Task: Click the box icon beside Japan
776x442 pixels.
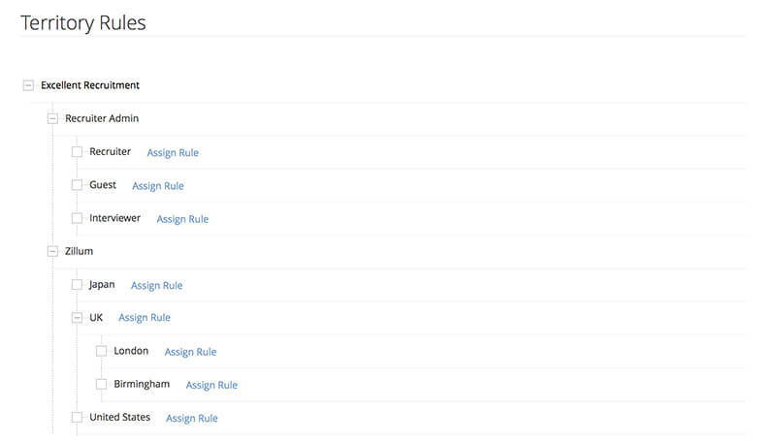Action: click(x=77, y=285)
